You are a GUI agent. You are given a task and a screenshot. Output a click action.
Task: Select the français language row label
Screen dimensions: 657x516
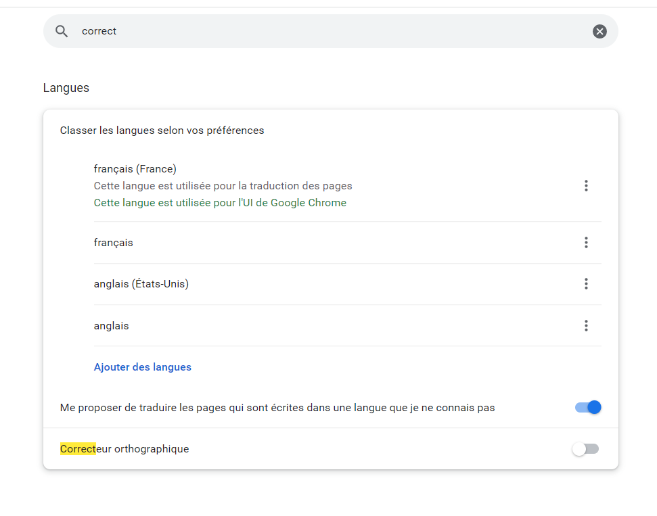113,242
